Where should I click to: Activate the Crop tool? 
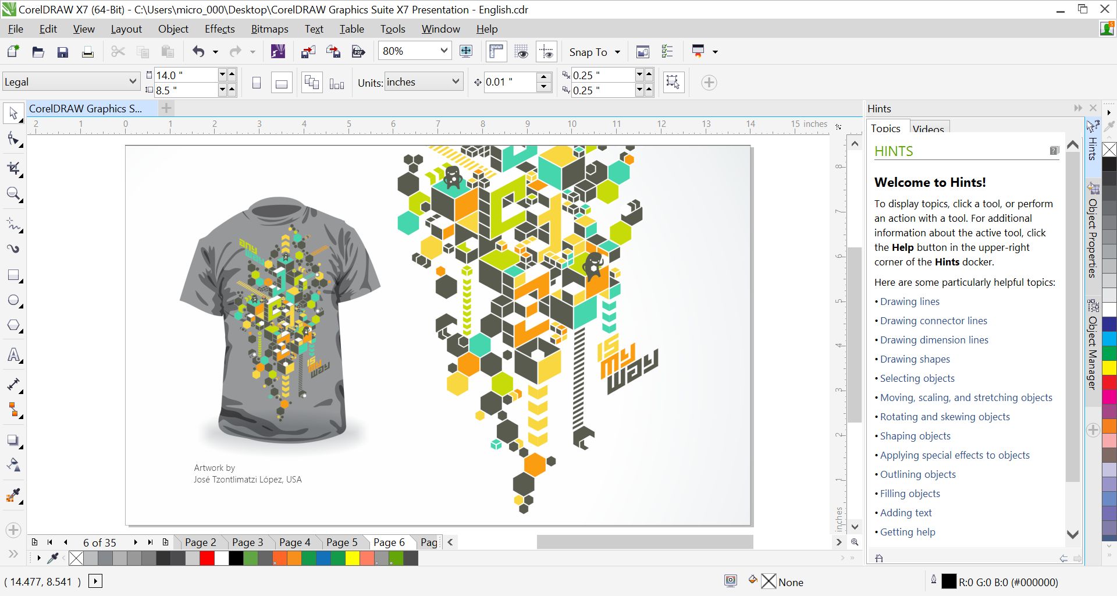pyautogui.click(x=13, y=168)
